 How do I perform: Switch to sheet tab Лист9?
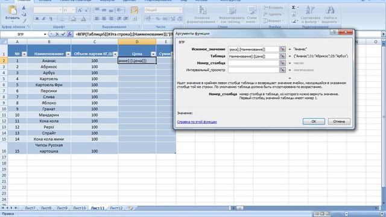62,208
